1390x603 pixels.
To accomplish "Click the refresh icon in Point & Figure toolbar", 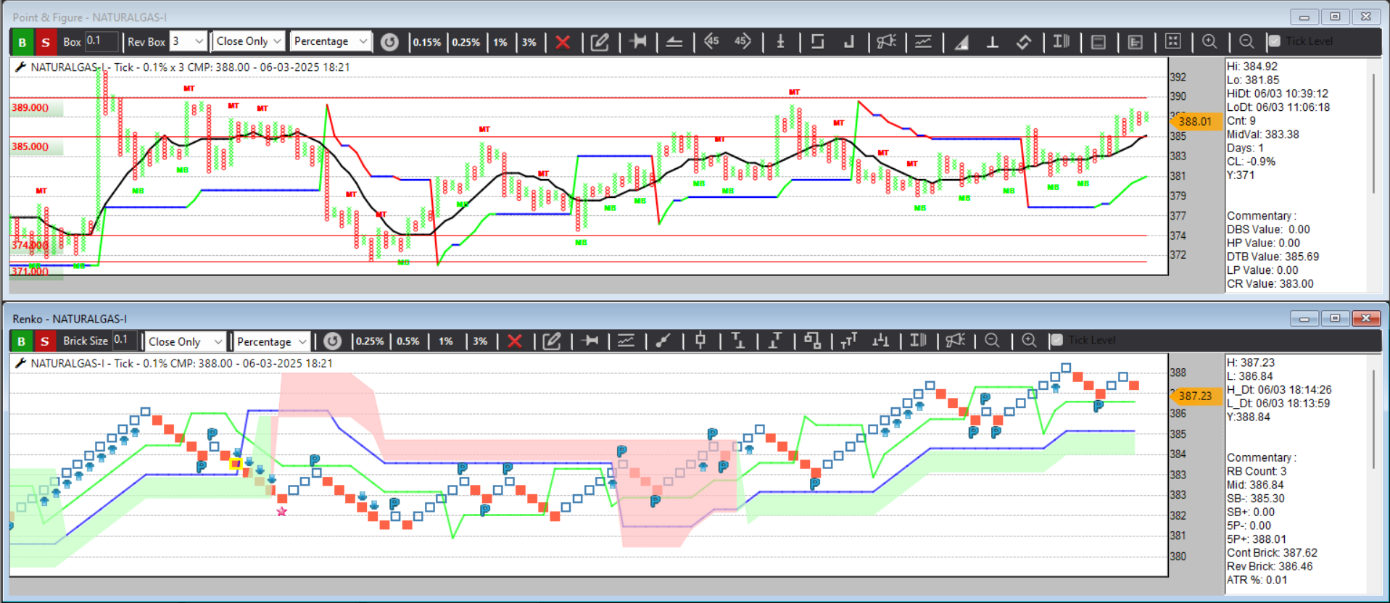I will click(389, 42).
